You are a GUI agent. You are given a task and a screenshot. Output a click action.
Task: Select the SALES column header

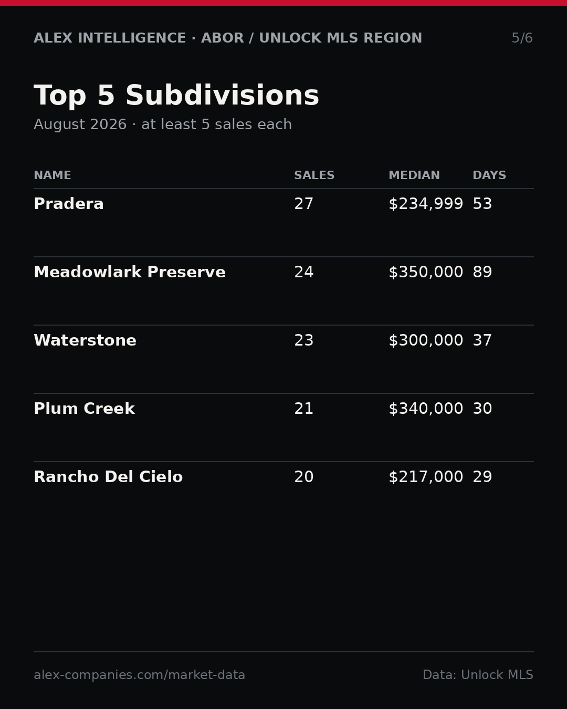coord(314,175)
